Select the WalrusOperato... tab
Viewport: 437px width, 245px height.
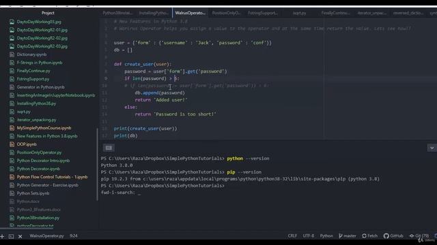190,13
